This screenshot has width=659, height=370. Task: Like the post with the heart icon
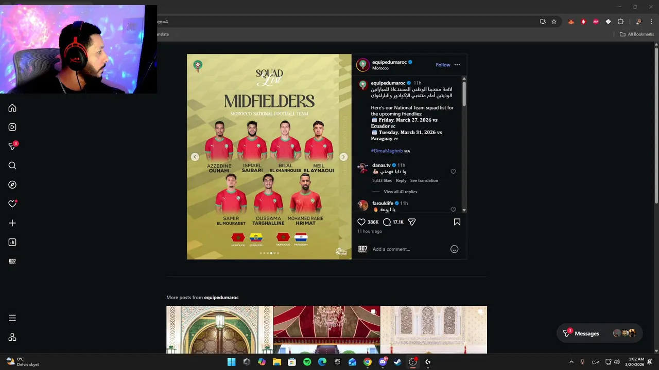pos(361,222)
